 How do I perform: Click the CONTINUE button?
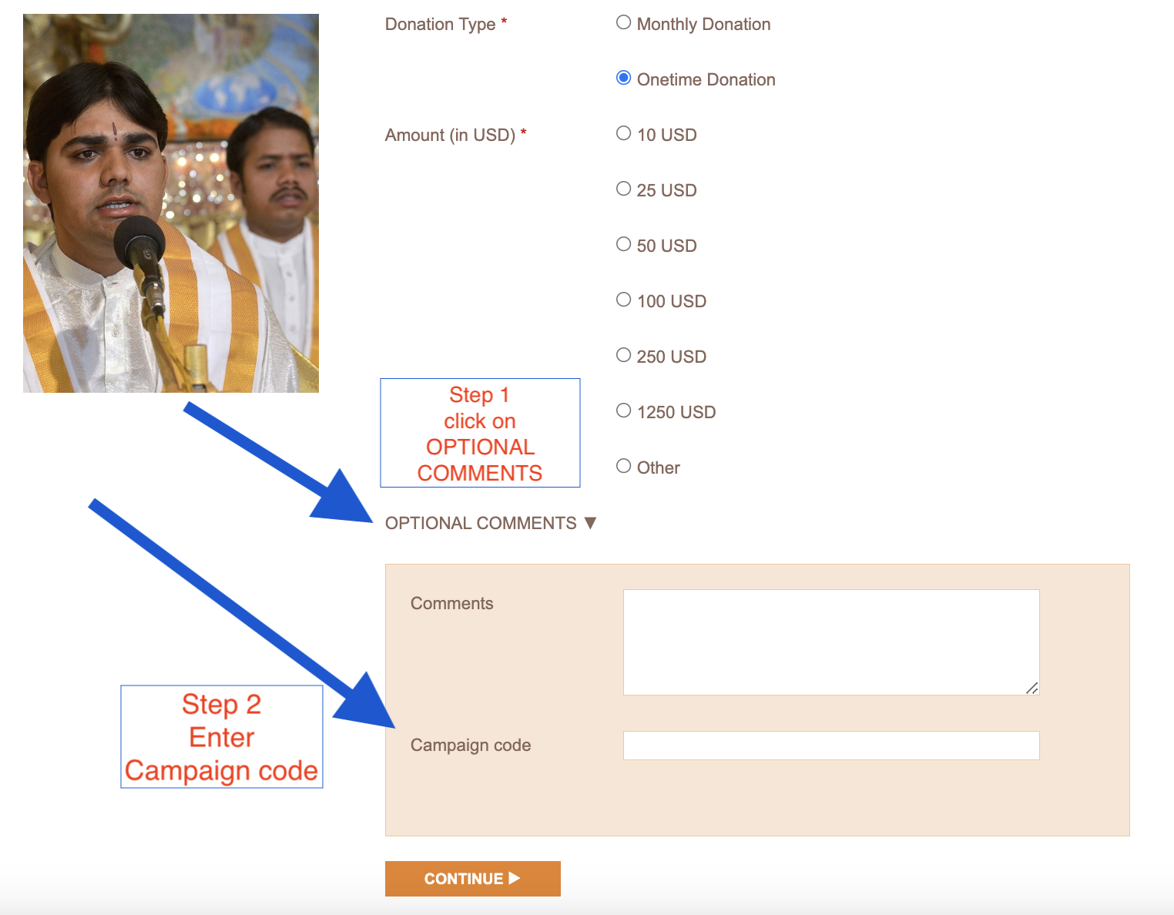[x=473, y=879]
